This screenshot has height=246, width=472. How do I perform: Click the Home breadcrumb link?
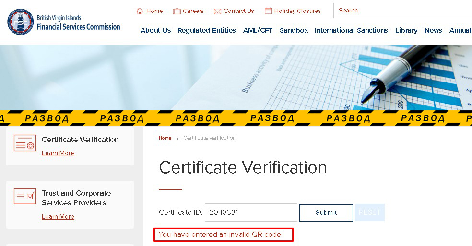coord(165,138)
